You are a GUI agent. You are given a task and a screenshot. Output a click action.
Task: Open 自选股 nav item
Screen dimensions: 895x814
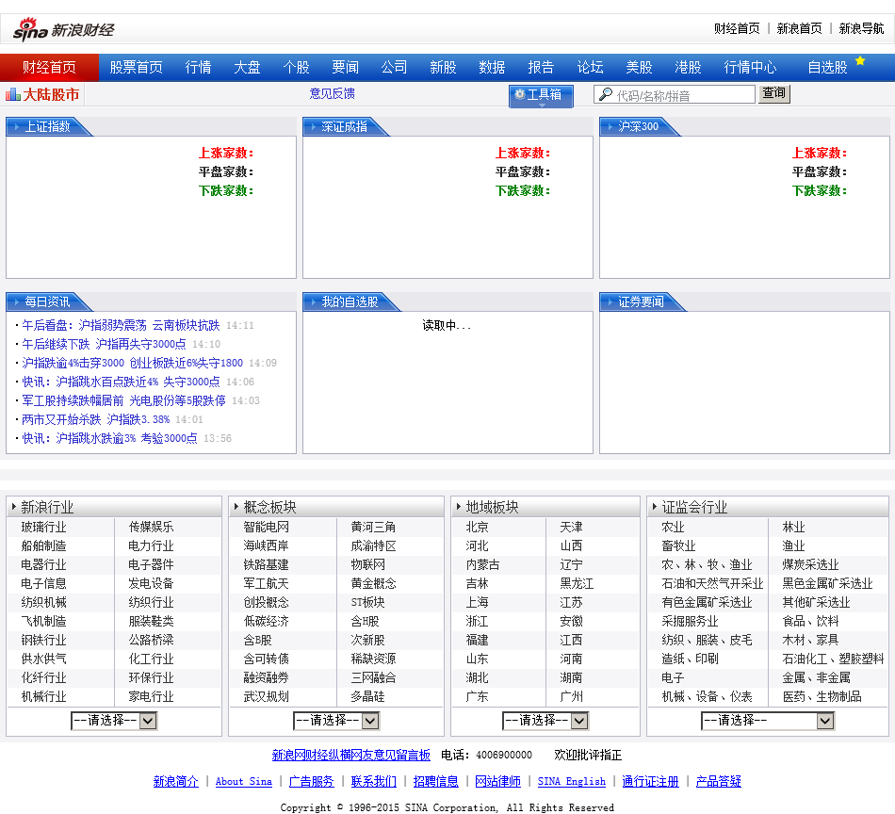(828, 67)
